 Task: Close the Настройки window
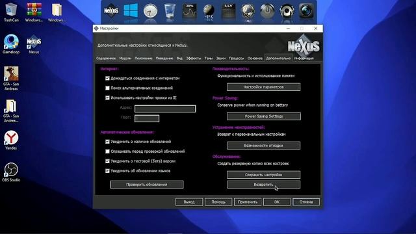pyautogui.click(x=316, y=29)
